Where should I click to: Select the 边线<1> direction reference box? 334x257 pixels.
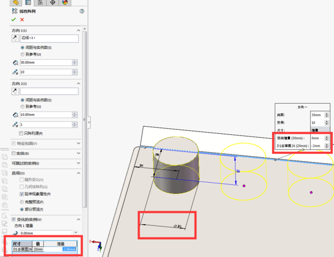pos(49,38)
